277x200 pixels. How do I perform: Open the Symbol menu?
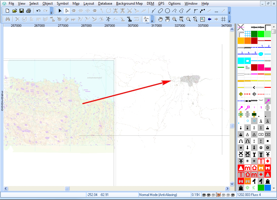63,3
